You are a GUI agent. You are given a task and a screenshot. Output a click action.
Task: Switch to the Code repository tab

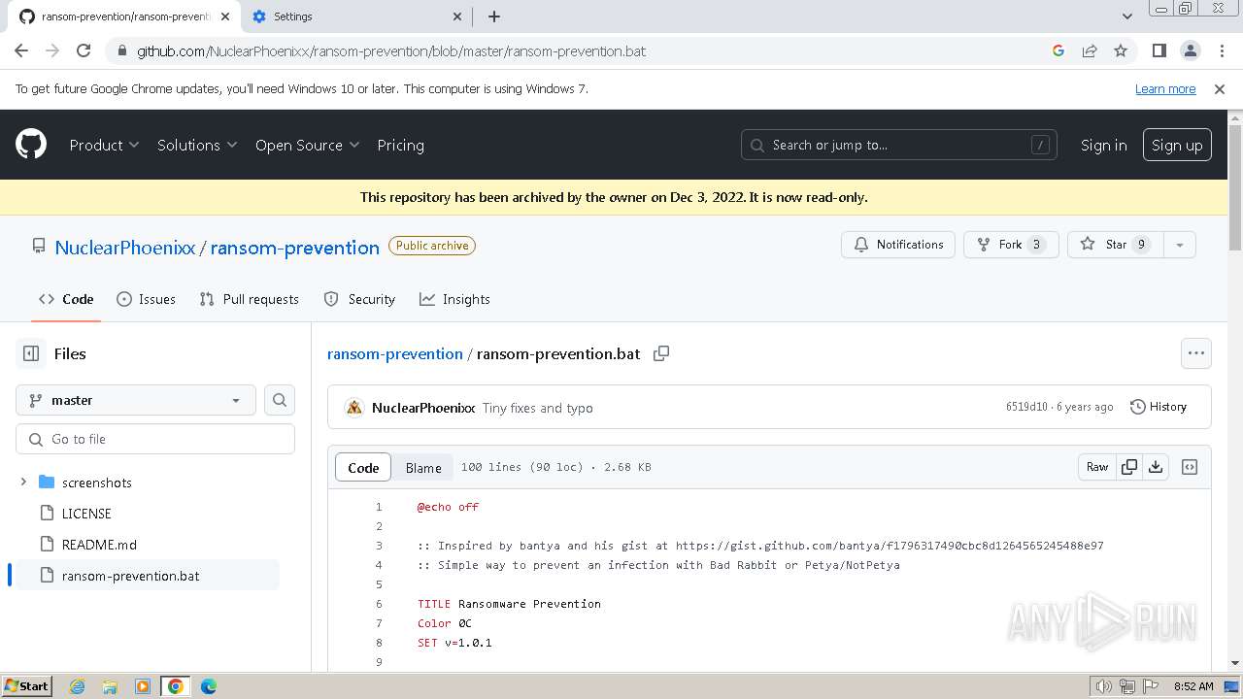66,299
